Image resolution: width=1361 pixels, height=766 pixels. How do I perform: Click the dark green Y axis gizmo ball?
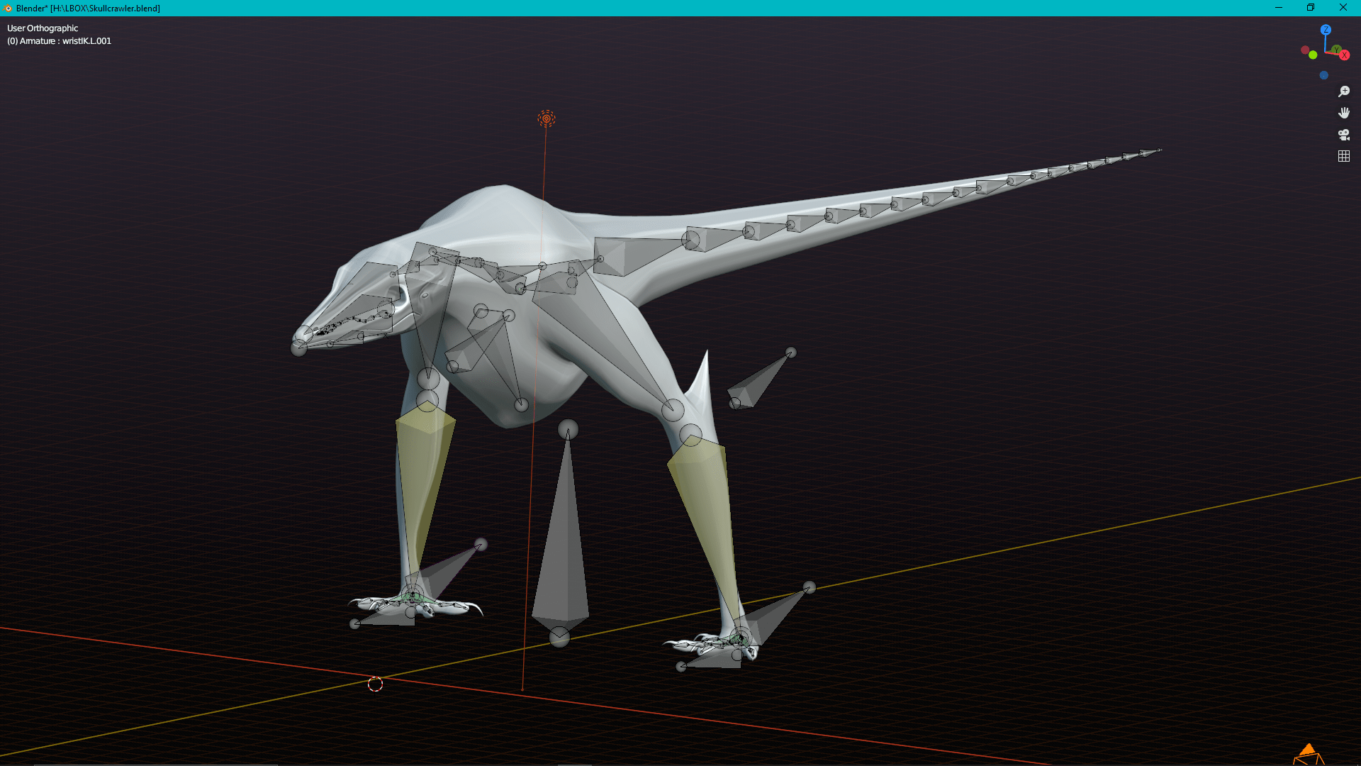click(x=1335, y=50)
